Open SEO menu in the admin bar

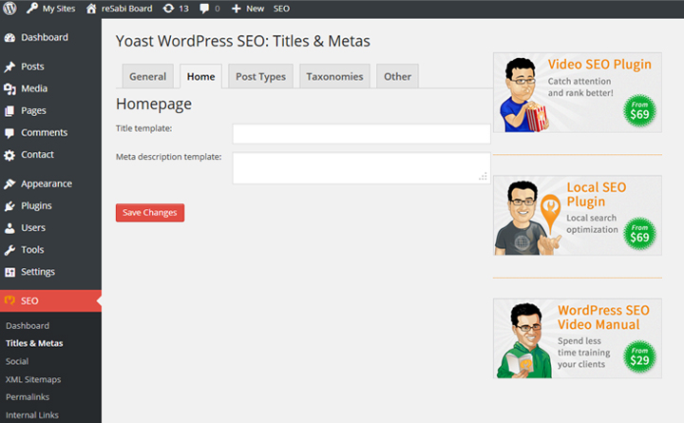coord(281,9)
